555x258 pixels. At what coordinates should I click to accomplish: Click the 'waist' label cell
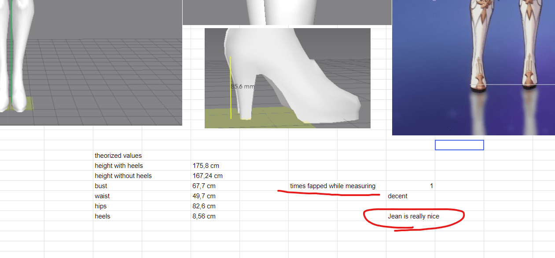tap(102, 196)
